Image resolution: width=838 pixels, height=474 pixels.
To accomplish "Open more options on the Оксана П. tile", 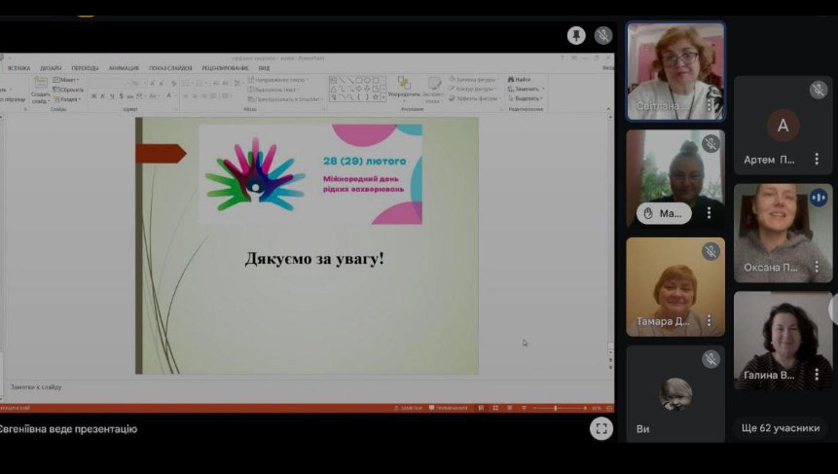I will point(817,266).
